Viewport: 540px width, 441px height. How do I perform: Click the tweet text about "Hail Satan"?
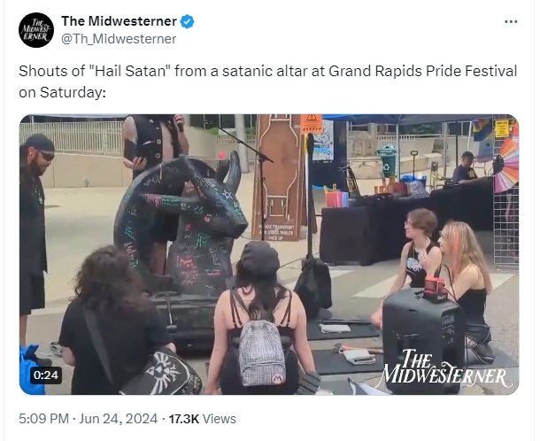[x=268, y=81]
